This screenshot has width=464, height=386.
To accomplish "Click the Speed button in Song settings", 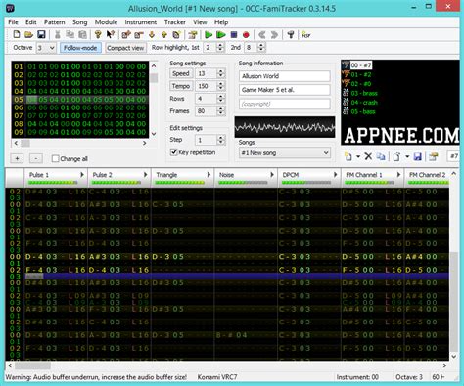I will pos(181,73).
